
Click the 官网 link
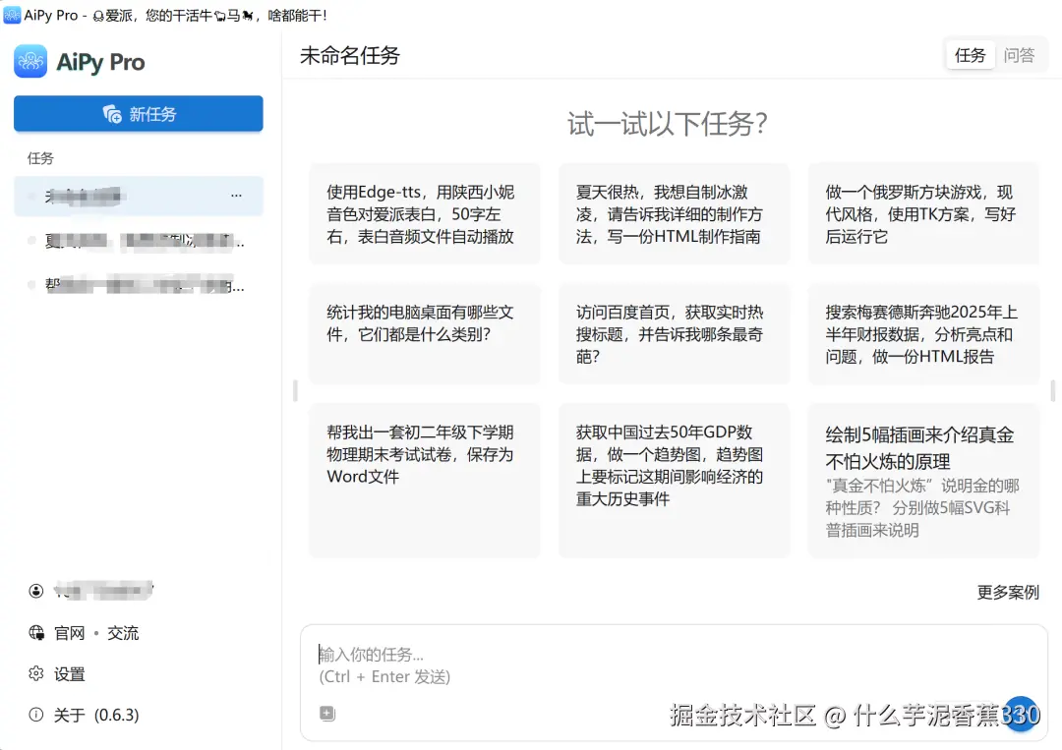69,633
